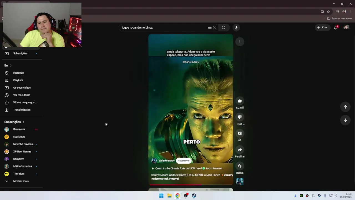Expand the Eu section
This screenshot has width=355, height=200.
8,66
